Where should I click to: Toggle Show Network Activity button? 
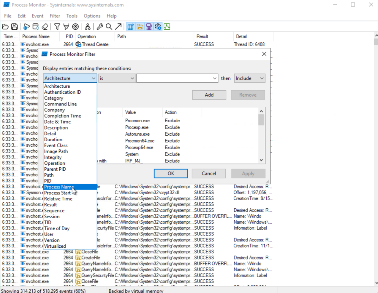click(x=149, y=27)
